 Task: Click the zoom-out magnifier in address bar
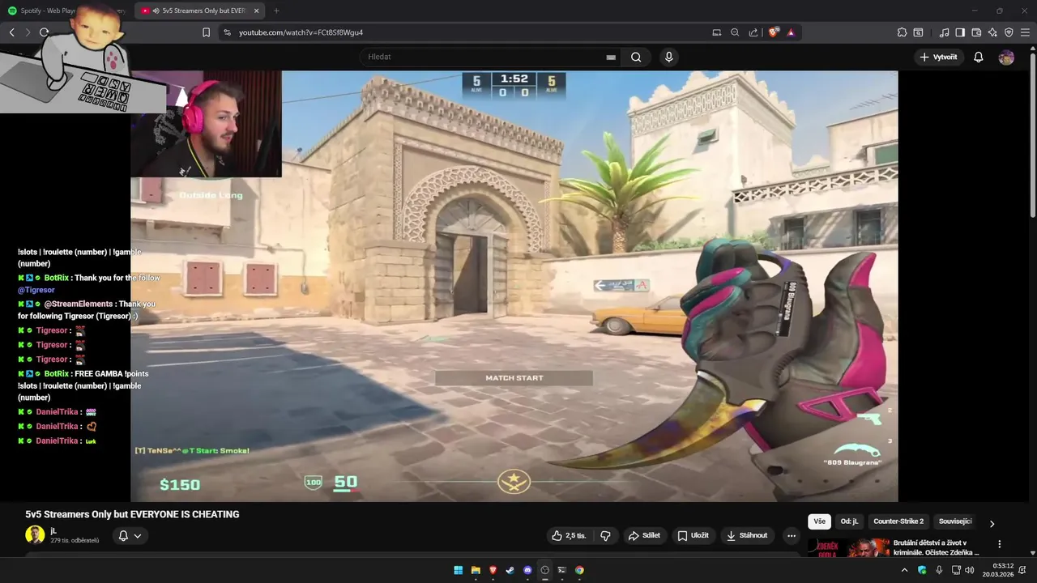[735, 32]
